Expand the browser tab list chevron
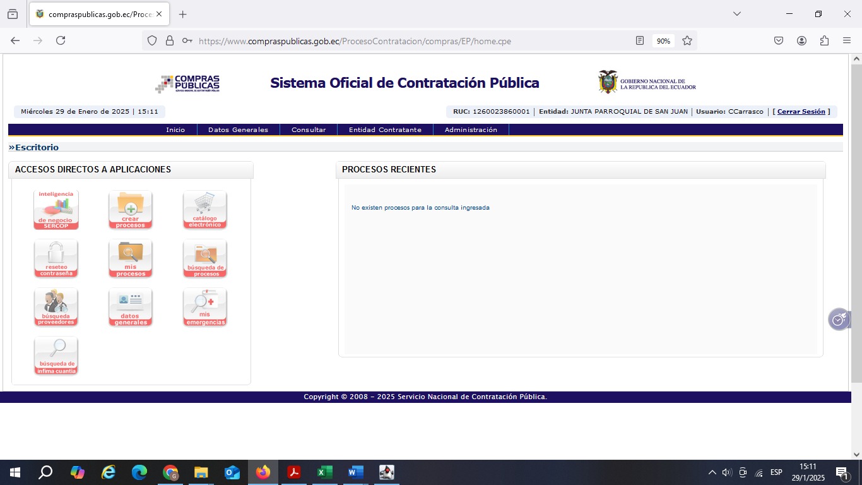The image size is (862, 485). tap(736, 14)
